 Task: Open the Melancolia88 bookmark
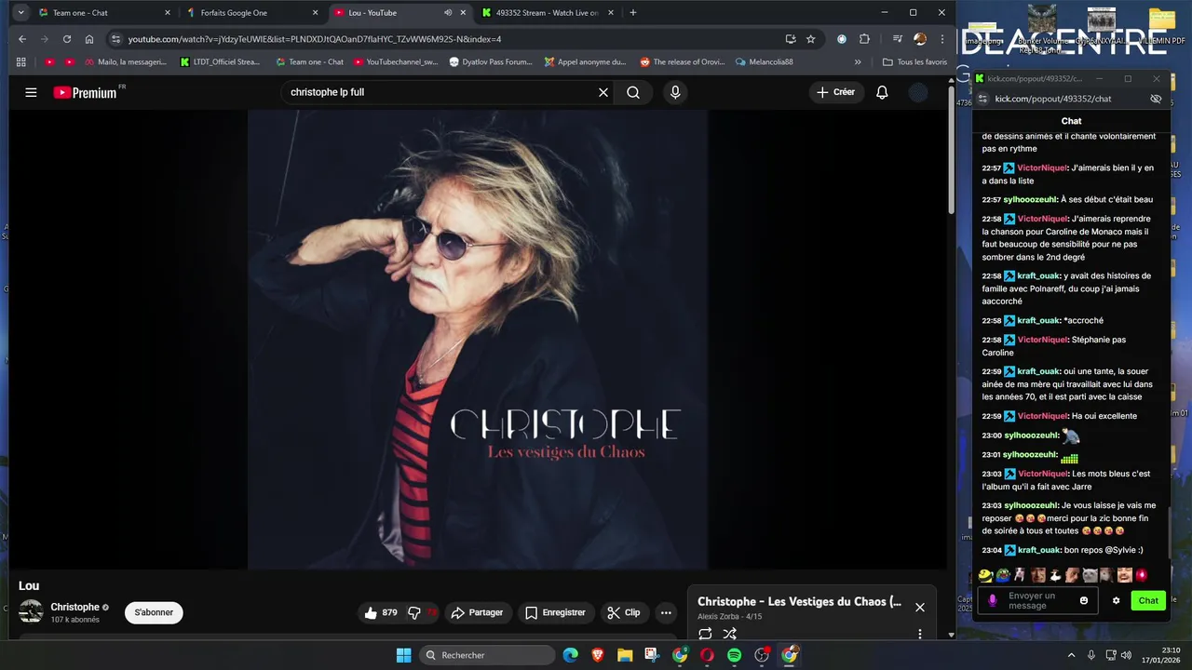click(764, 62)
